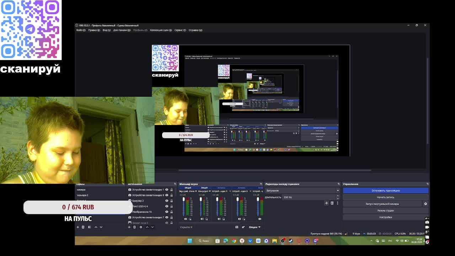Select the камера 2 scene

click(x=82, y=195)
